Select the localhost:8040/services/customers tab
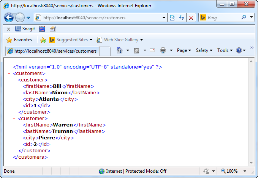This screenshot has height=178, width=258. [x=52, y=51]
